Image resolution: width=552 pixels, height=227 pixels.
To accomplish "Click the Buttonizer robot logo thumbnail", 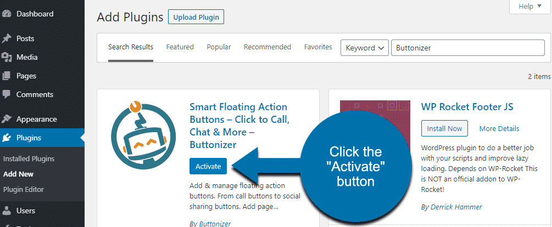I will pos(143,135).
